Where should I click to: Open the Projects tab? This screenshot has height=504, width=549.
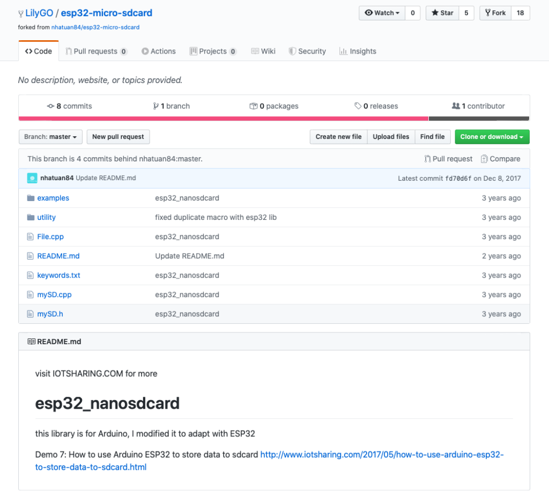pos(213,51)
